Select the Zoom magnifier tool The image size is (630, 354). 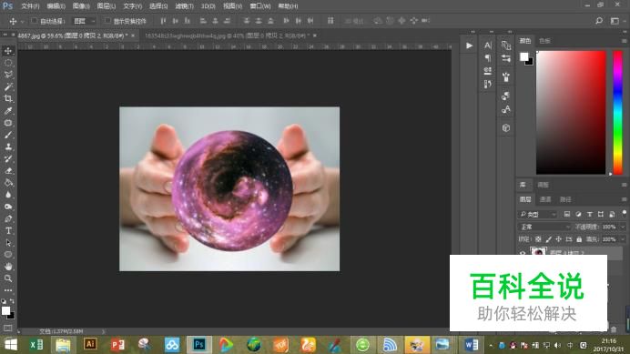(8, 278)
